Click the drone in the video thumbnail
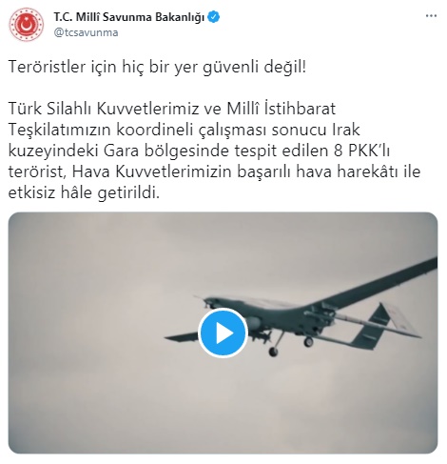Image resolution: width=447 pixels, height=464 pixels. click(x=301, y=316)
